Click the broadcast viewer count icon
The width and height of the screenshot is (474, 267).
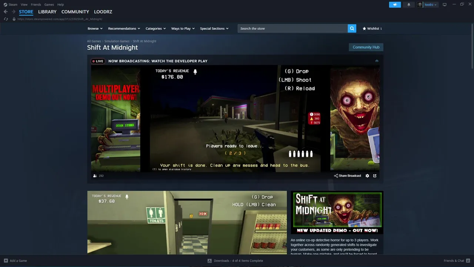tap(95, 176)
